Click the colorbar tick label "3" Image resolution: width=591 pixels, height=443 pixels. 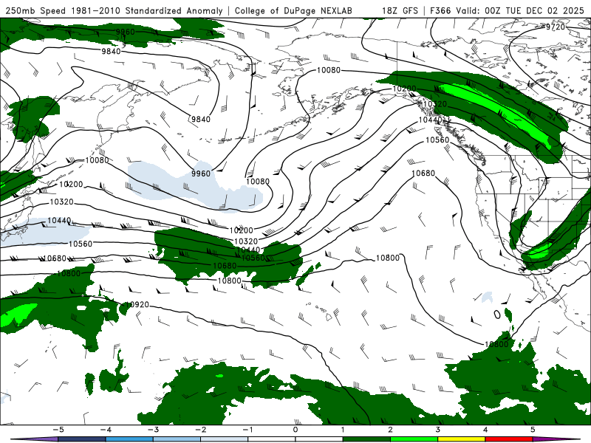[438, 430]
